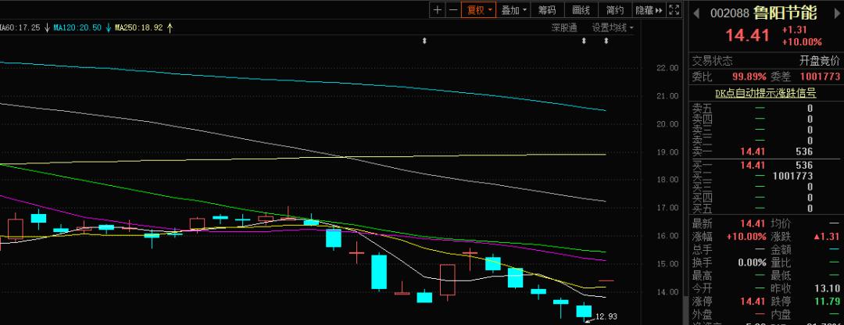Click the current price 14.41 headline
Viewport: 844px width, 325px height.
748,35
